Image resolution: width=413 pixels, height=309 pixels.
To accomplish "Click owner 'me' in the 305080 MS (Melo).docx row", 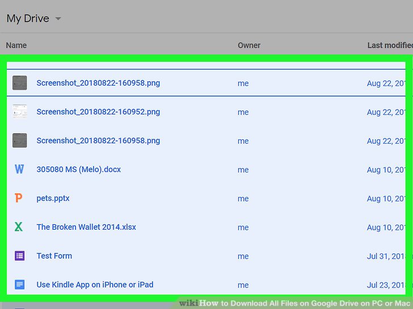I will coord(243,170).
